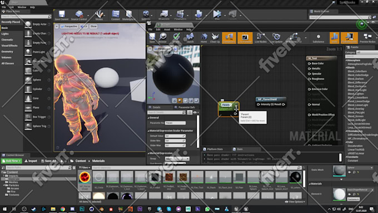Open the Group dropdown in Details

click(x=177, y=158)
